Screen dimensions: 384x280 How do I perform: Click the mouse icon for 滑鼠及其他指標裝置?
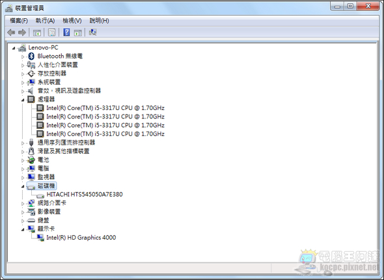coord(31,151)
